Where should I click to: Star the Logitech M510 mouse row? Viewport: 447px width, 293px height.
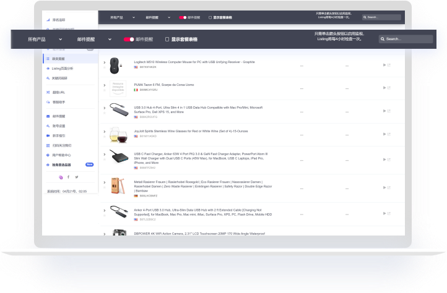coord(105,67)
